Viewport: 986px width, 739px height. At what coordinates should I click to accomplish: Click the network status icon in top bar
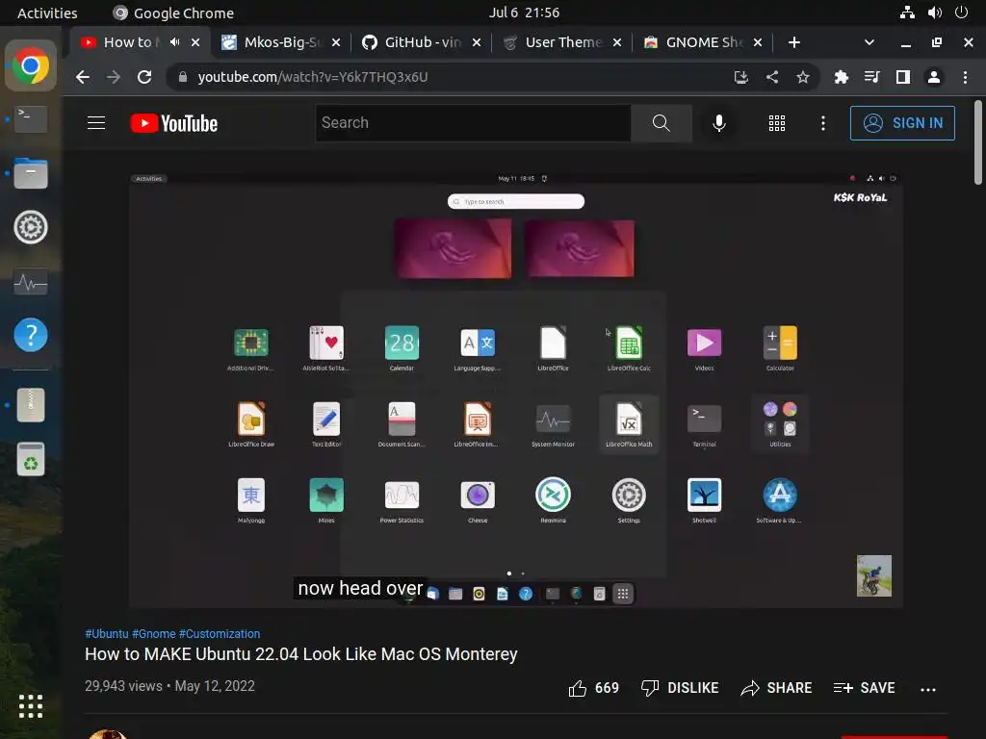pos(907,13)
